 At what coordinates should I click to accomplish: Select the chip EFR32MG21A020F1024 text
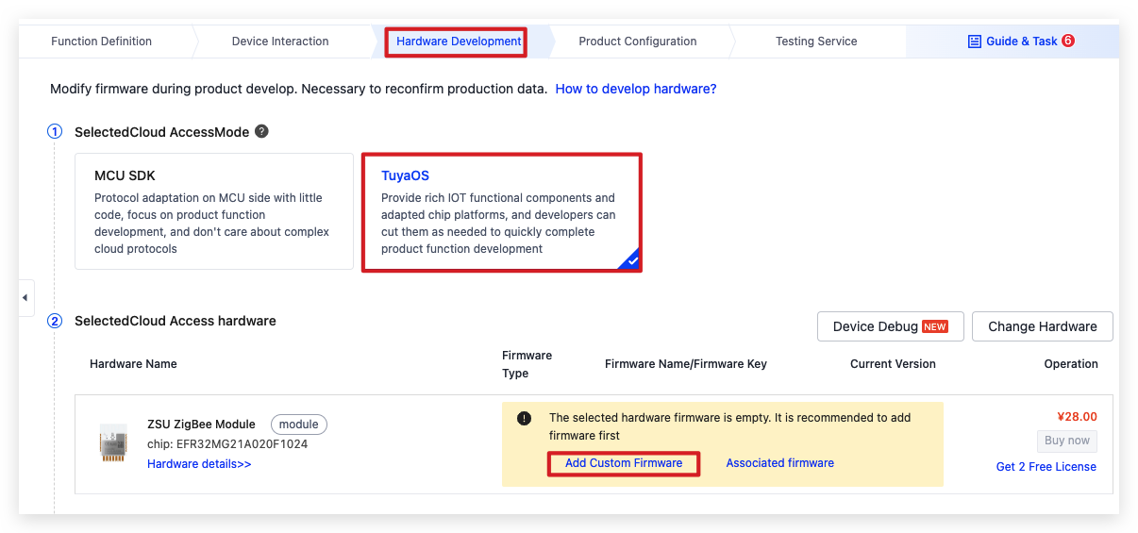click(x=227, y=444)
